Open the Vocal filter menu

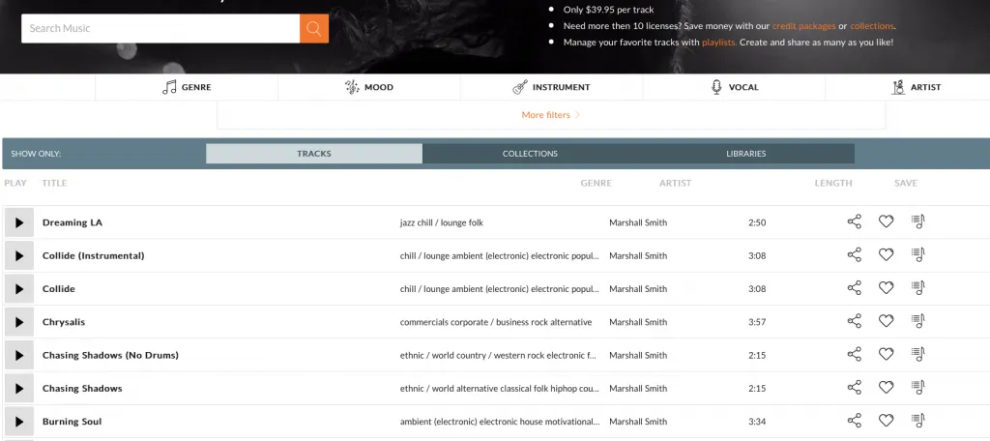(x=735, y=87)
